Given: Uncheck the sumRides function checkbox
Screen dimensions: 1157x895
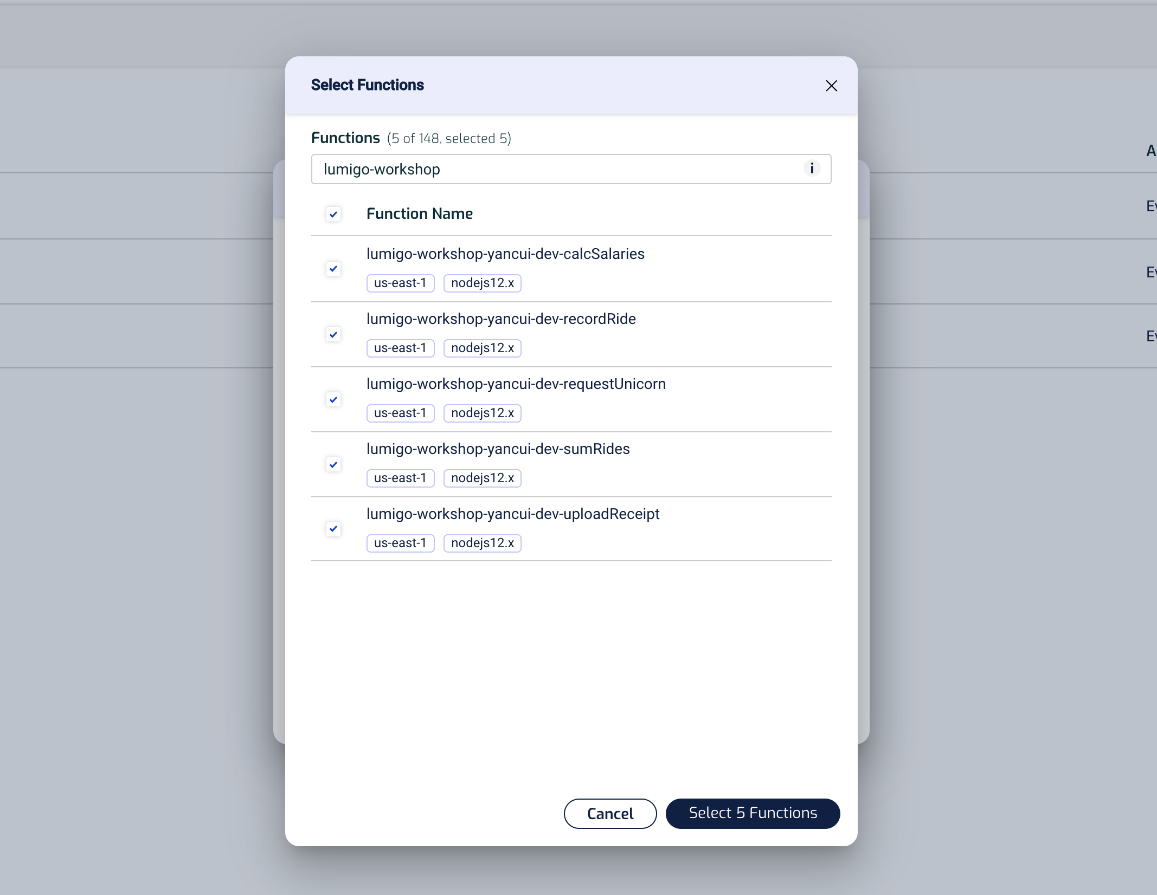Looking at the screenshot, I should pyautogui.click(x=333, y=464).
